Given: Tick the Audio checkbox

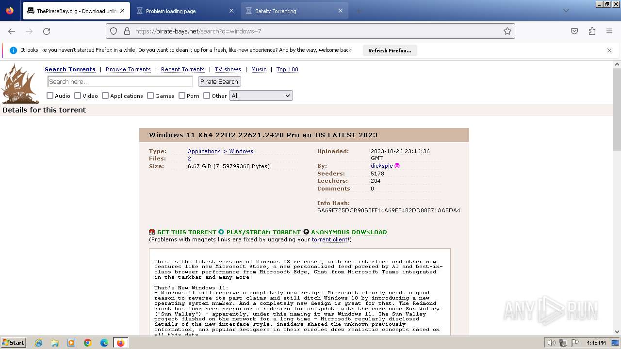Looking at the screenshot, I should [x=50, y=95].
